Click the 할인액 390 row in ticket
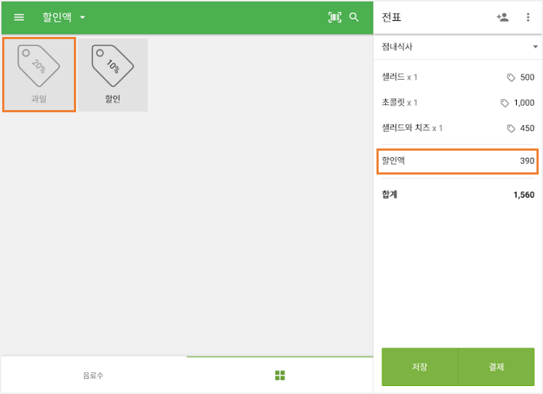The height and width of the screenshot is (394, 543). pyautogui.click(x=458, y=161)
